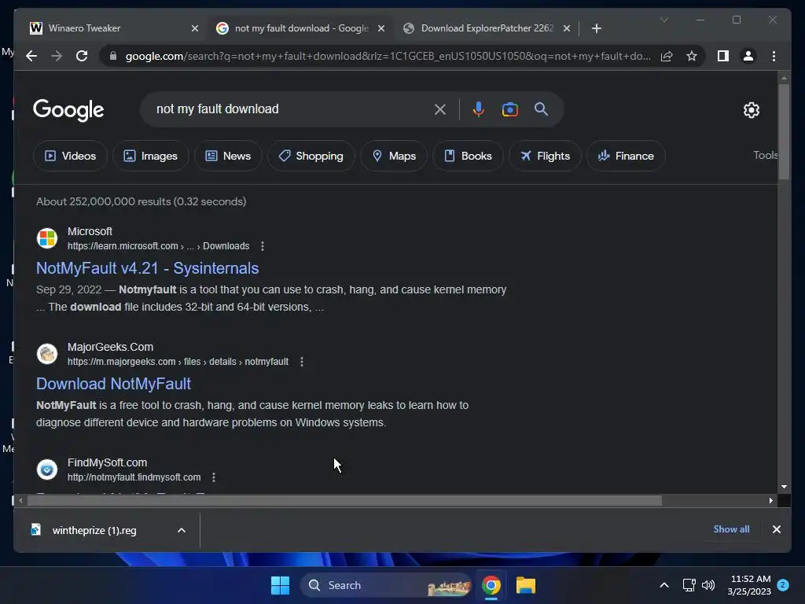Click the learn.microsoft.com breadcrumb URL

(158, 246)
